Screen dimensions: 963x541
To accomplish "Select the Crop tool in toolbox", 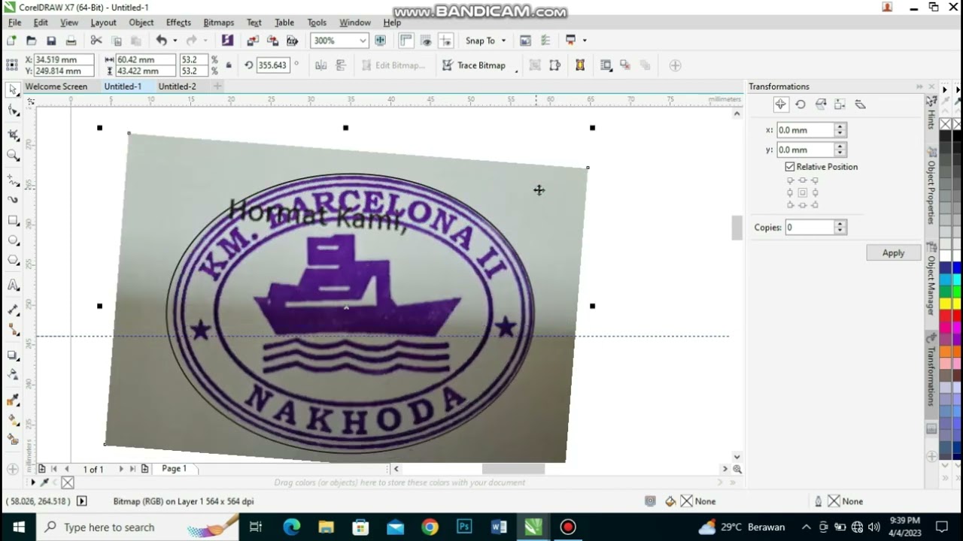I will pos(13,134).
